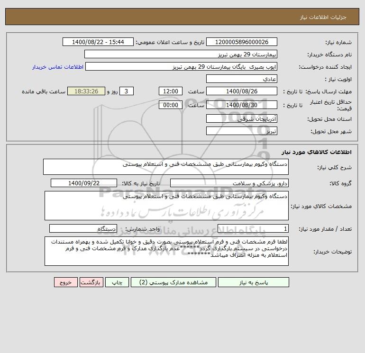365x353 pixels.
Task: Click the price validity date 1400/08/30
Action: (242, 105)
